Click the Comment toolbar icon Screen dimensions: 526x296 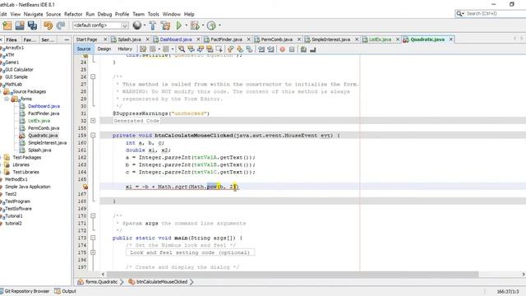tap(303, 49)
